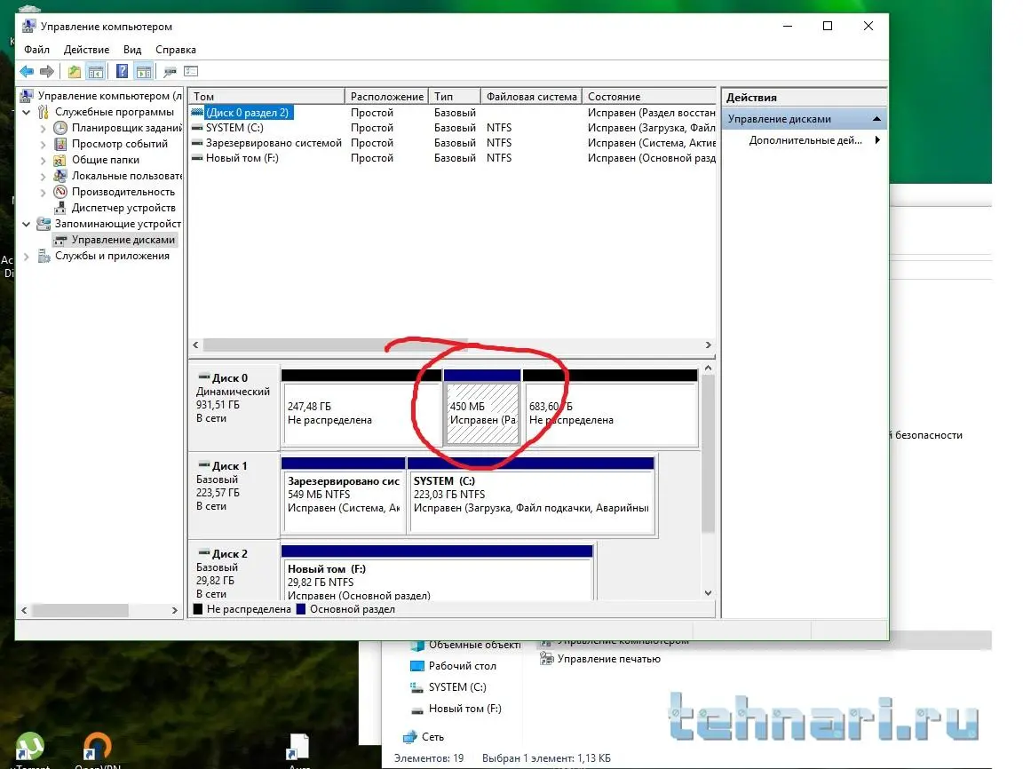Select the Новый том (F:) volume row in the list

(x=453, y=158)
